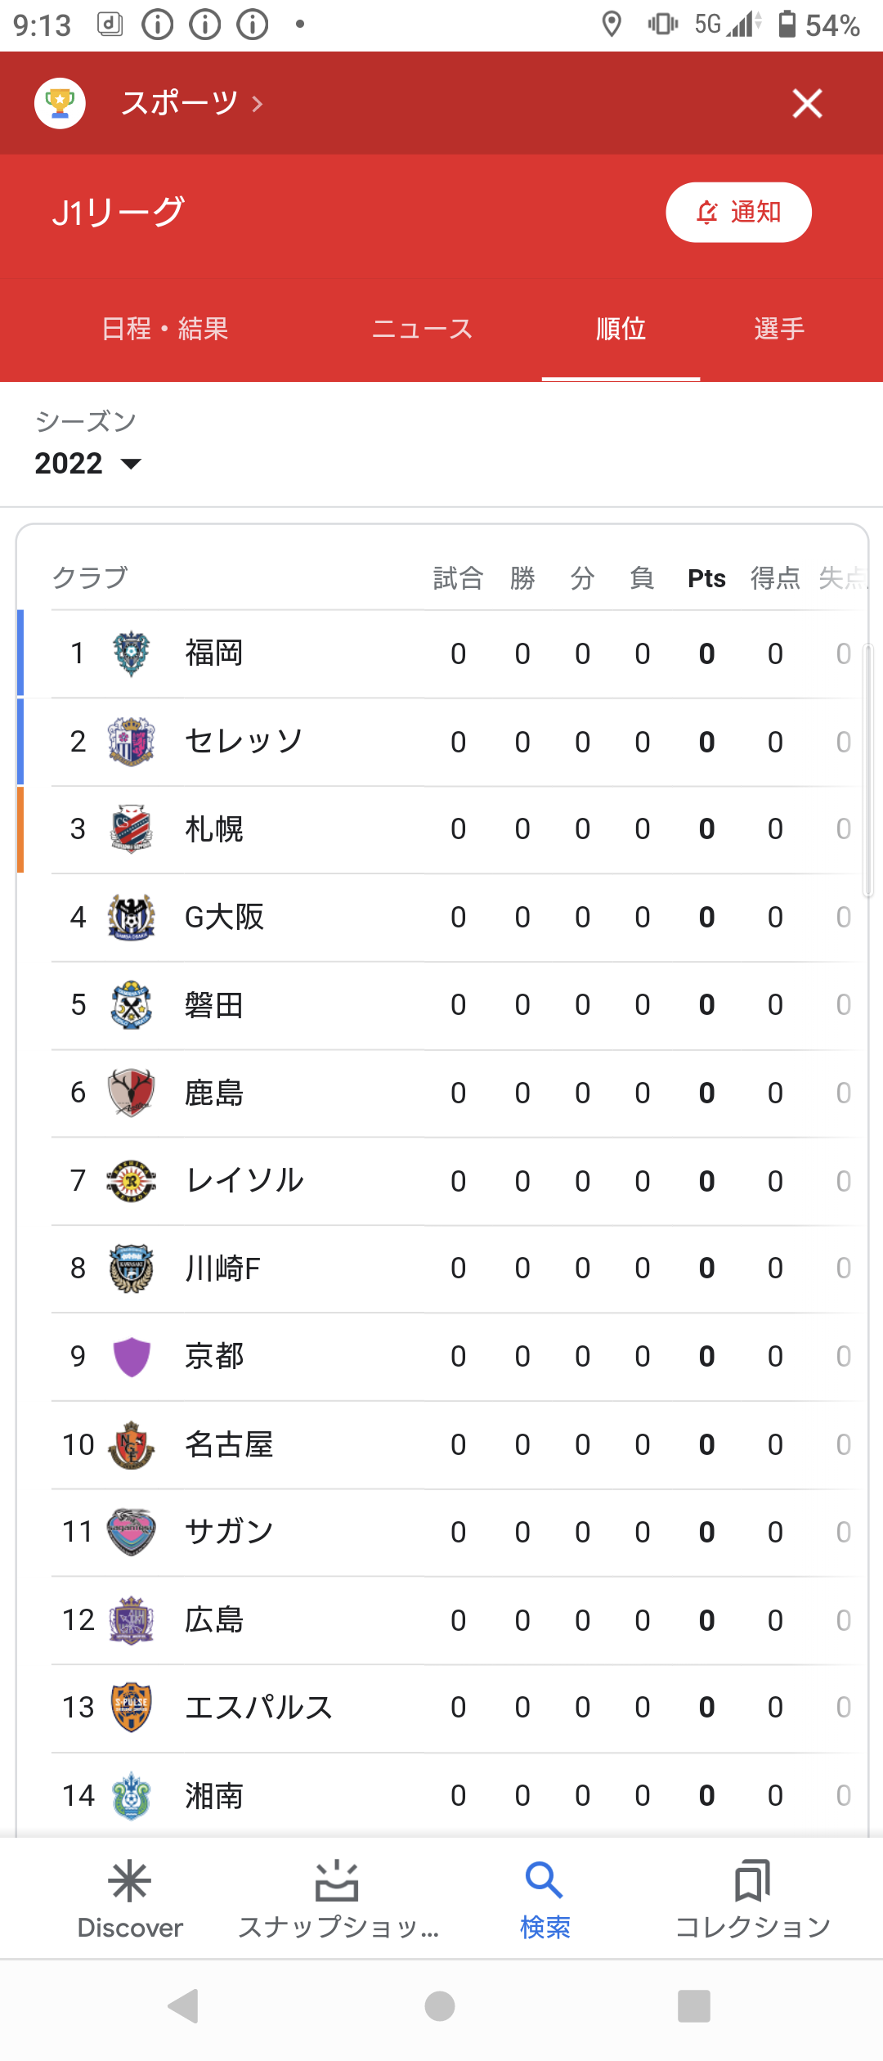Tap the trophy sports icon

60,103
